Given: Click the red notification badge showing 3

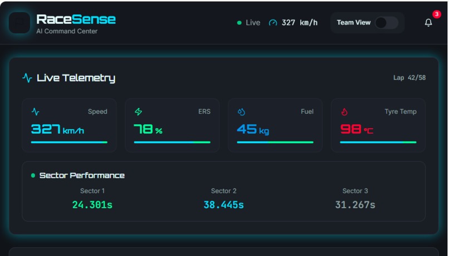Looking at the screenshot, I should 436,14.
